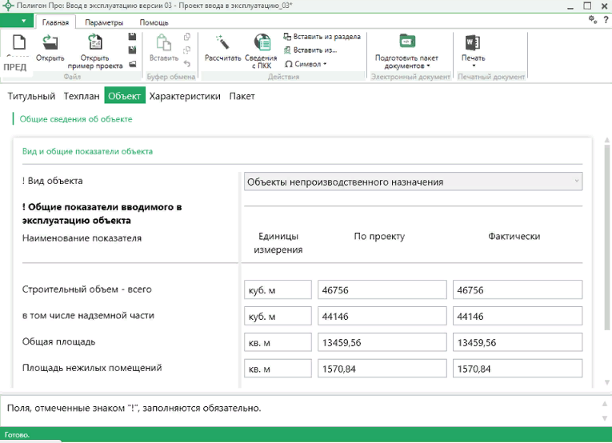Screen dimensions: 612x443
Task: Select the Титульный section tab
Action: pyautogui.click(x=31, y=96)
